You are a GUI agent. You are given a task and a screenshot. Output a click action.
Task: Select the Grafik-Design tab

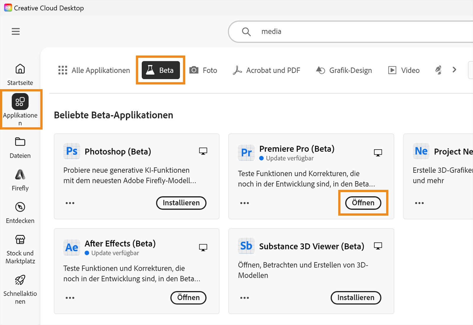[344, 70]
